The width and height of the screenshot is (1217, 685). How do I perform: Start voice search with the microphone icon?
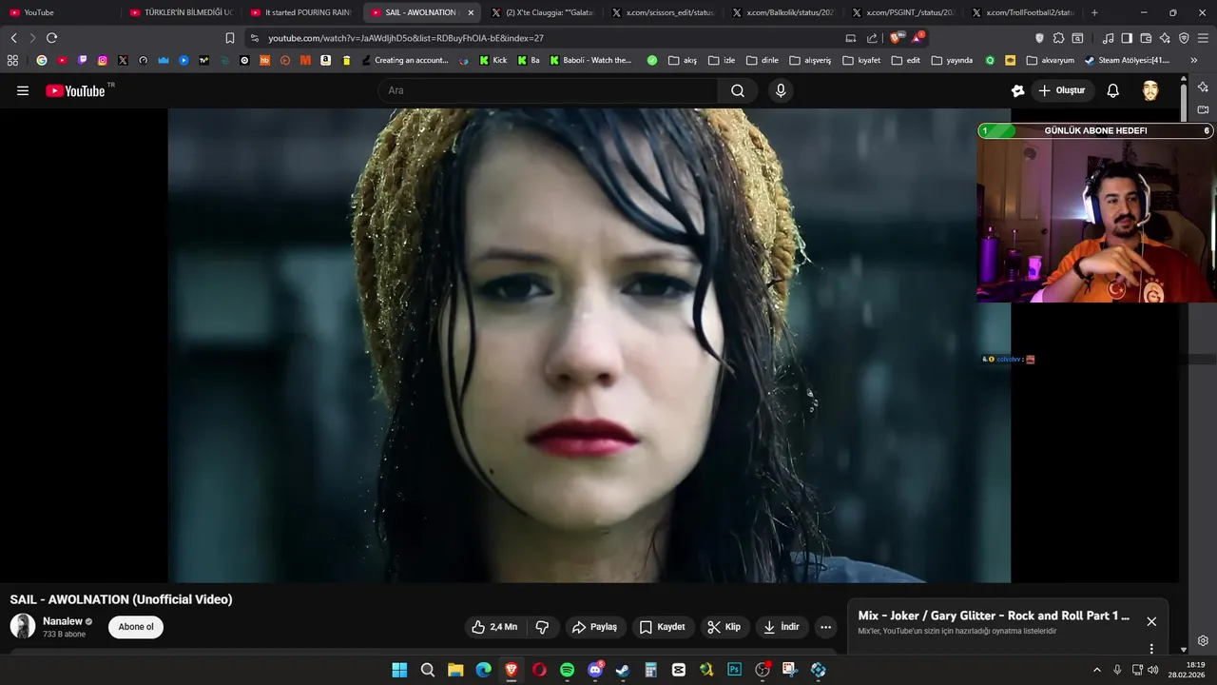[x=781, y=90]
